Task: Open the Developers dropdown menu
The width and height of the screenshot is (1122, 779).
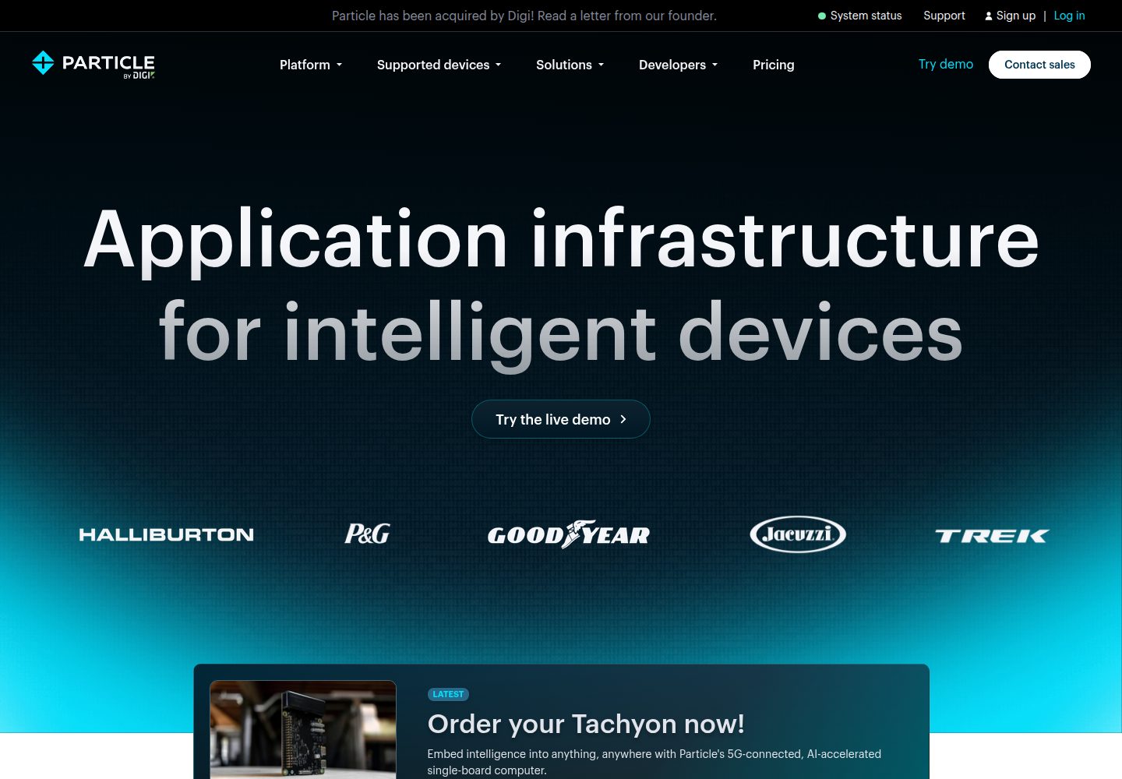Action: point(679,65)
